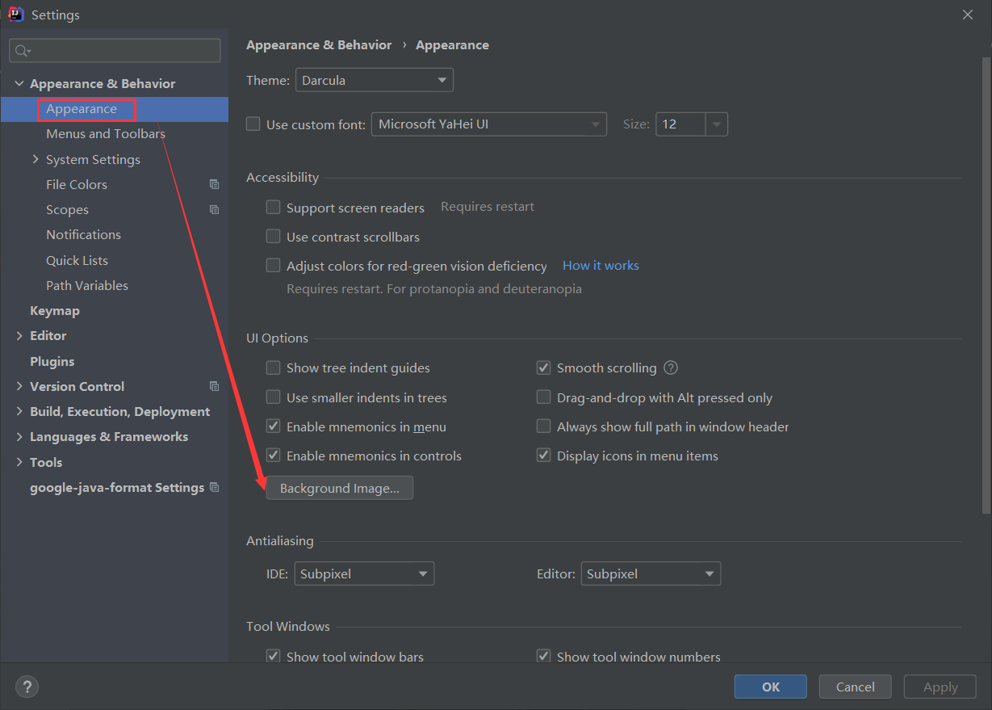Collapse the Appearance & Behavior section

tap(19, 82)
